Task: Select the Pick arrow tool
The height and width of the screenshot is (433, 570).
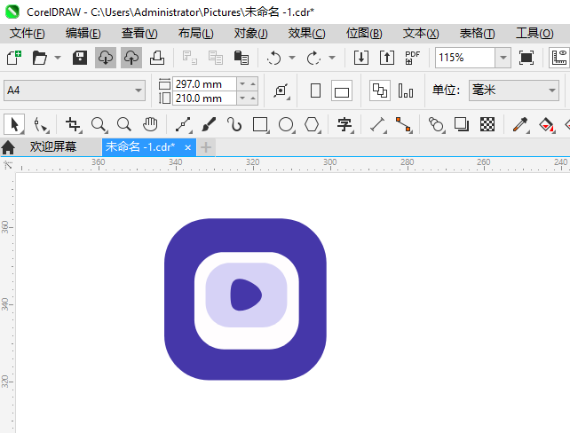Action: 14,124
